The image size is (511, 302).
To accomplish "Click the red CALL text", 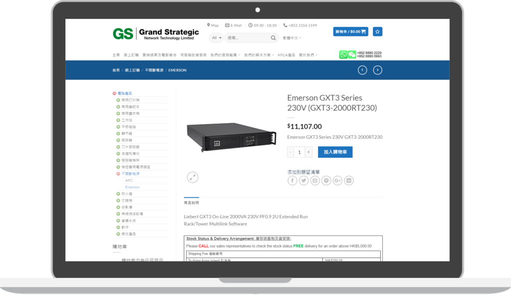I will 204,246.
